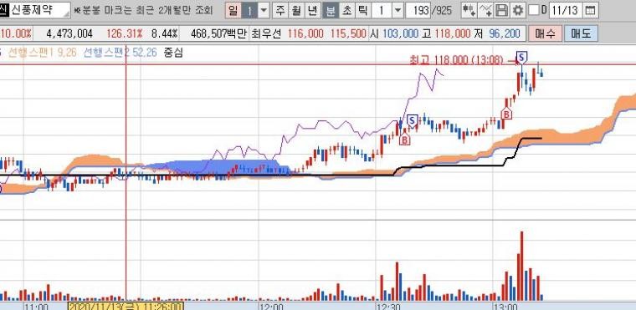Toggle the 일 daily period button
636x310 pixels.
(233, 10)
